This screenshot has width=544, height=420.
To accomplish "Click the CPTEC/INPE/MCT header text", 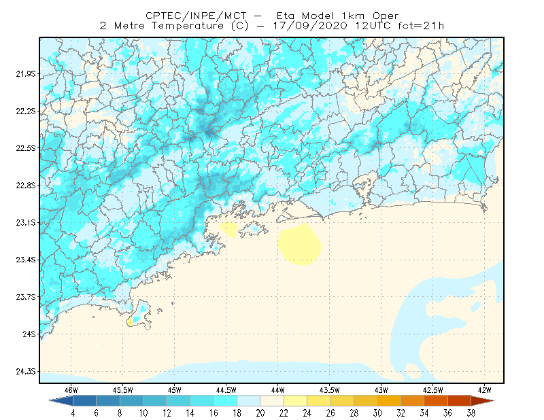I will point(196,16).
